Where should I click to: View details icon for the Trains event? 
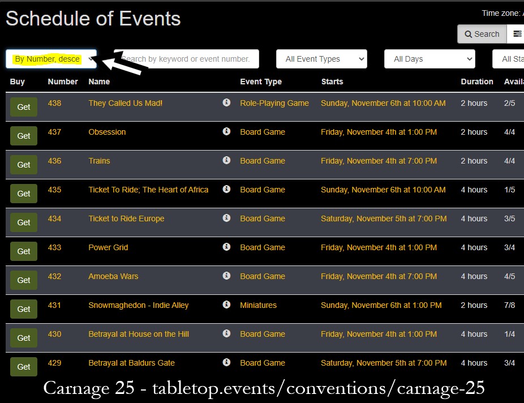coord(226,161)
